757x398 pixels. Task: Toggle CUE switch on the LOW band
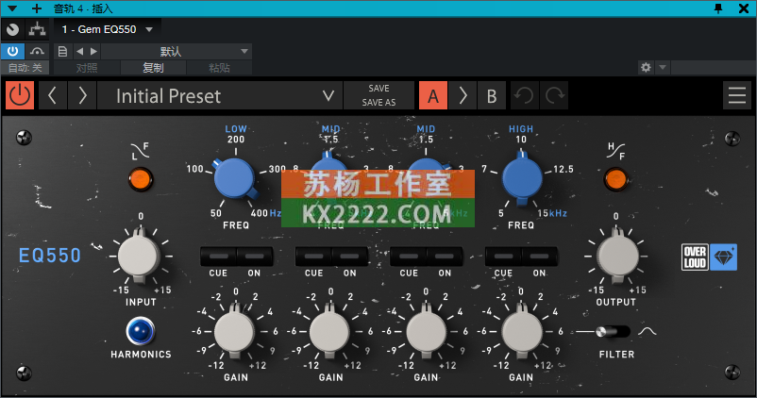(218, 257)
